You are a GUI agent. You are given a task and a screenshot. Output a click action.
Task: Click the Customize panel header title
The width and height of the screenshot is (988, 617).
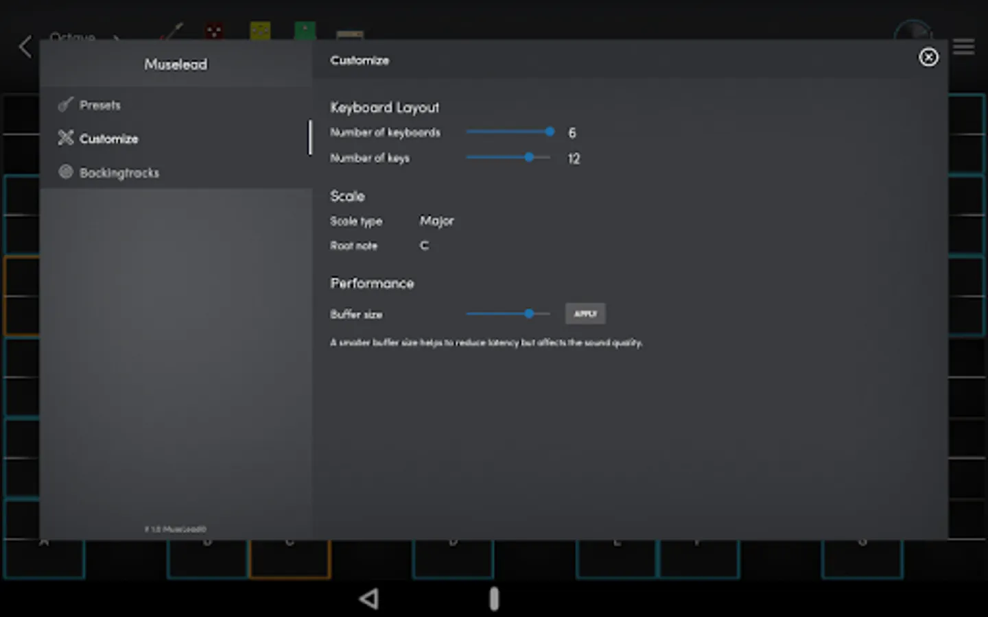[x=360, y=60]
